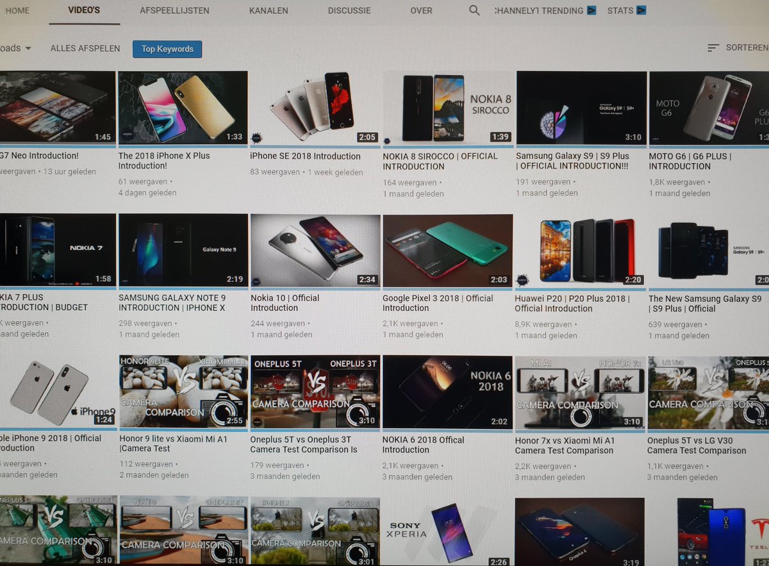Go to the Kanalen tab
Screen dimensions: 769x566
(x=269, y=11)
